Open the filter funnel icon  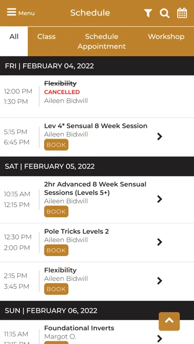coord(148,13)
